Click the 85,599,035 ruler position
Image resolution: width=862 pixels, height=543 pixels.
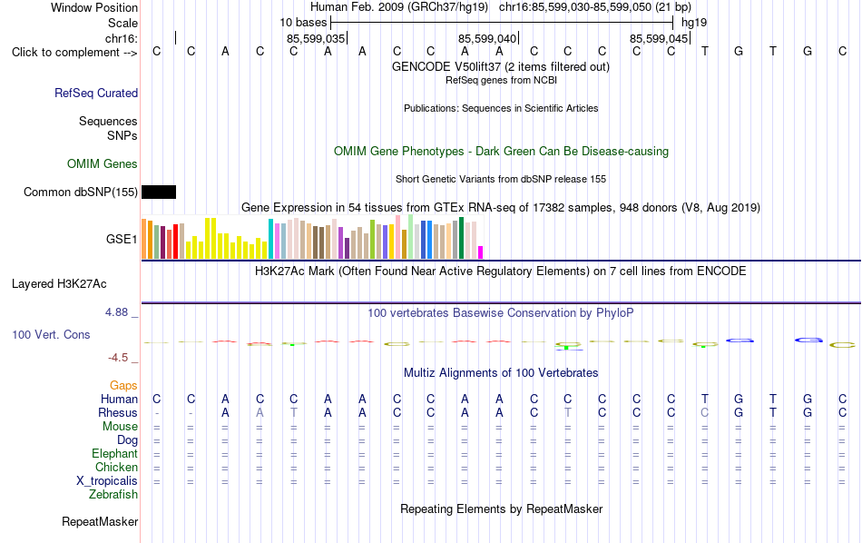(316, 38)
